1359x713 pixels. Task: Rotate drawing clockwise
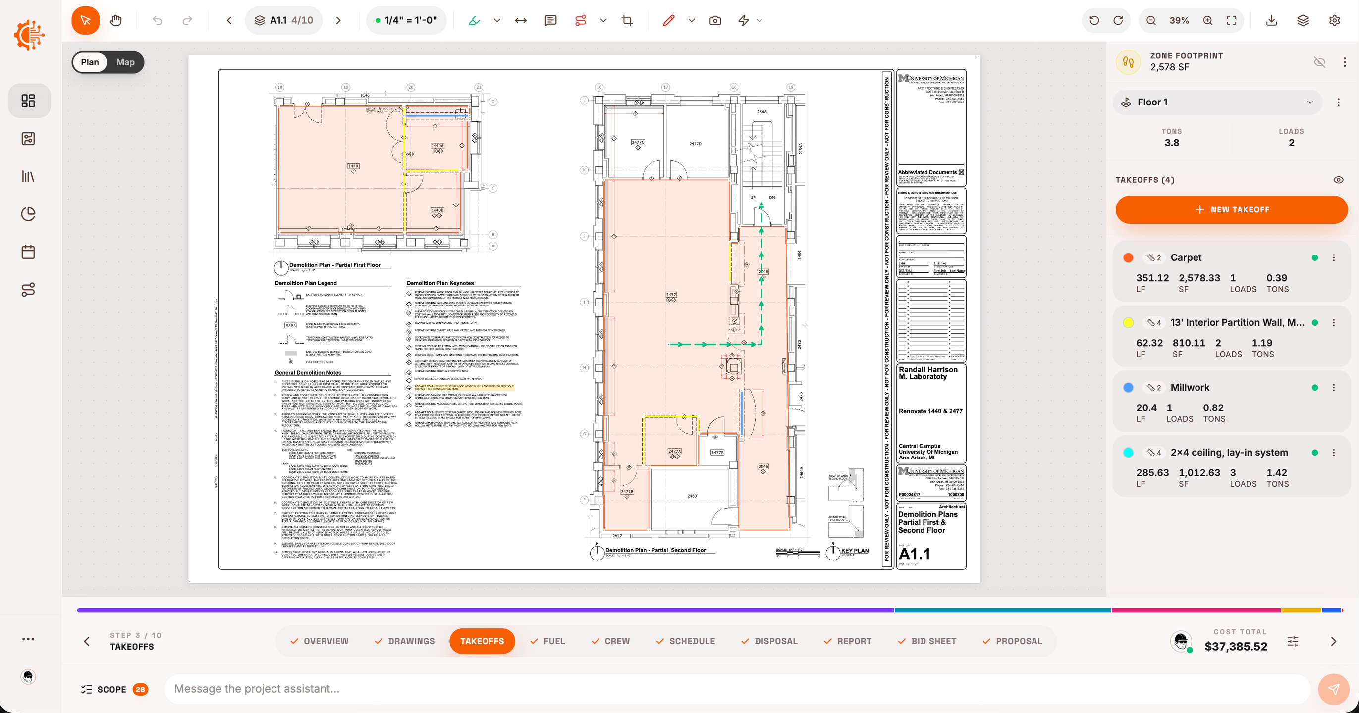tap(1118, 21)
